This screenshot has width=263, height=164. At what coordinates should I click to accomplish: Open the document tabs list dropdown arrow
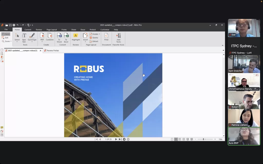coord(223,50)
